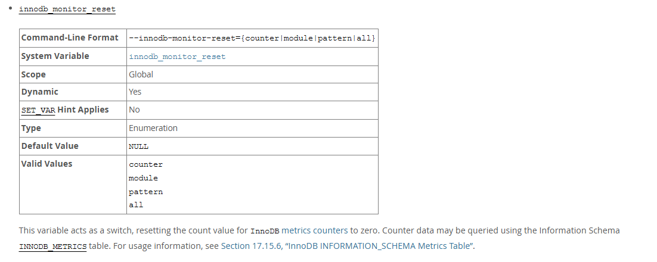Click the Default Value row label
The image size is (657, 262).
pyautogui.click(x=49, y=146)
